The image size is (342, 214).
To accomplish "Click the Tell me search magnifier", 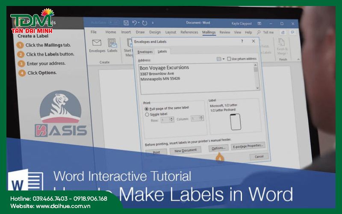I will tap(259, 32).
